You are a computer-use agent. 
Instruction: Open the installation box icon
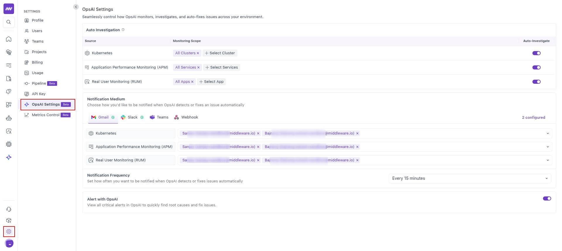point(9,220)
